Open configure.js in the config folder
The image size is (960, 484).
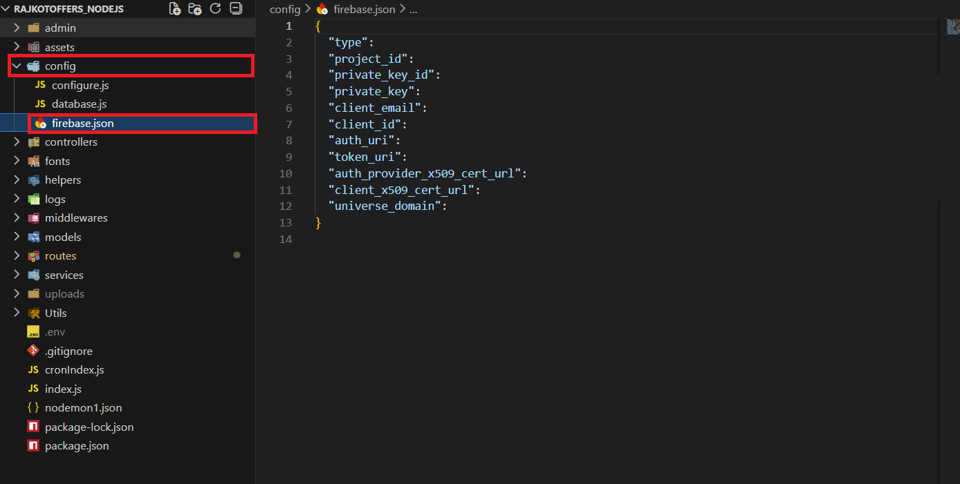(x=80, y=86)
